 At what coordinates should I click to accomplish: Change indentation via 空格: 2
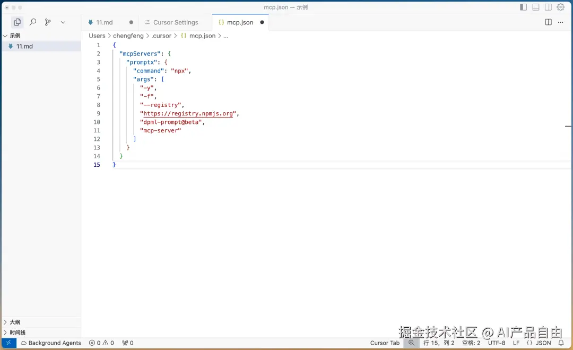pos(471,343)
